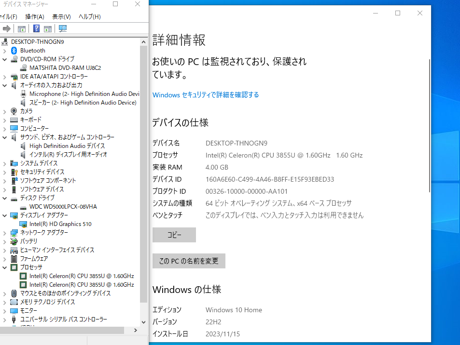Image resolution: width=460 pixels, height=345 pixels.
Task: Select root node DESKTOP-THNOGN9 in tree
Action: click(37, 42)
